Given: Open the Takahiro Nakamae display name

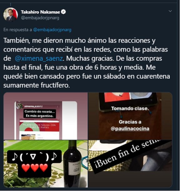Looking at the screenshot, I should click(x=40, y=12).
